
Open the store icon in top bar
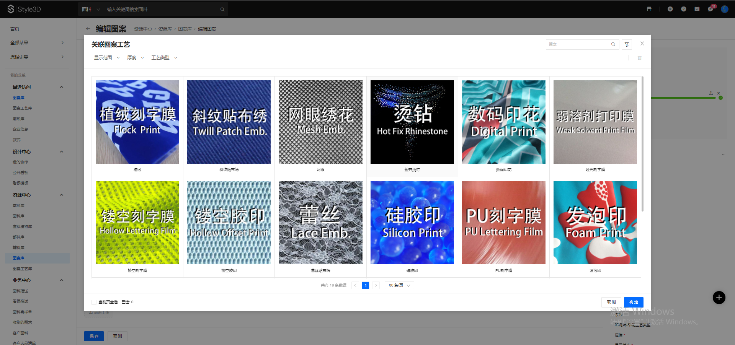[649, 9]
